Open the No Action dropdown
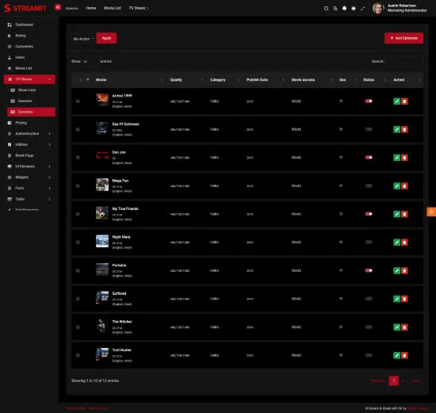 click(x=83, y=39)
